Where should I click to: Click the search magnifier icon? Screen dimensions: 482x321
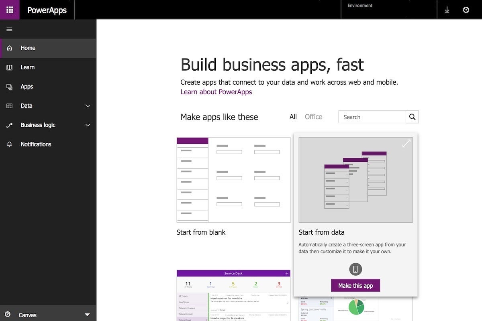point(412,117)
